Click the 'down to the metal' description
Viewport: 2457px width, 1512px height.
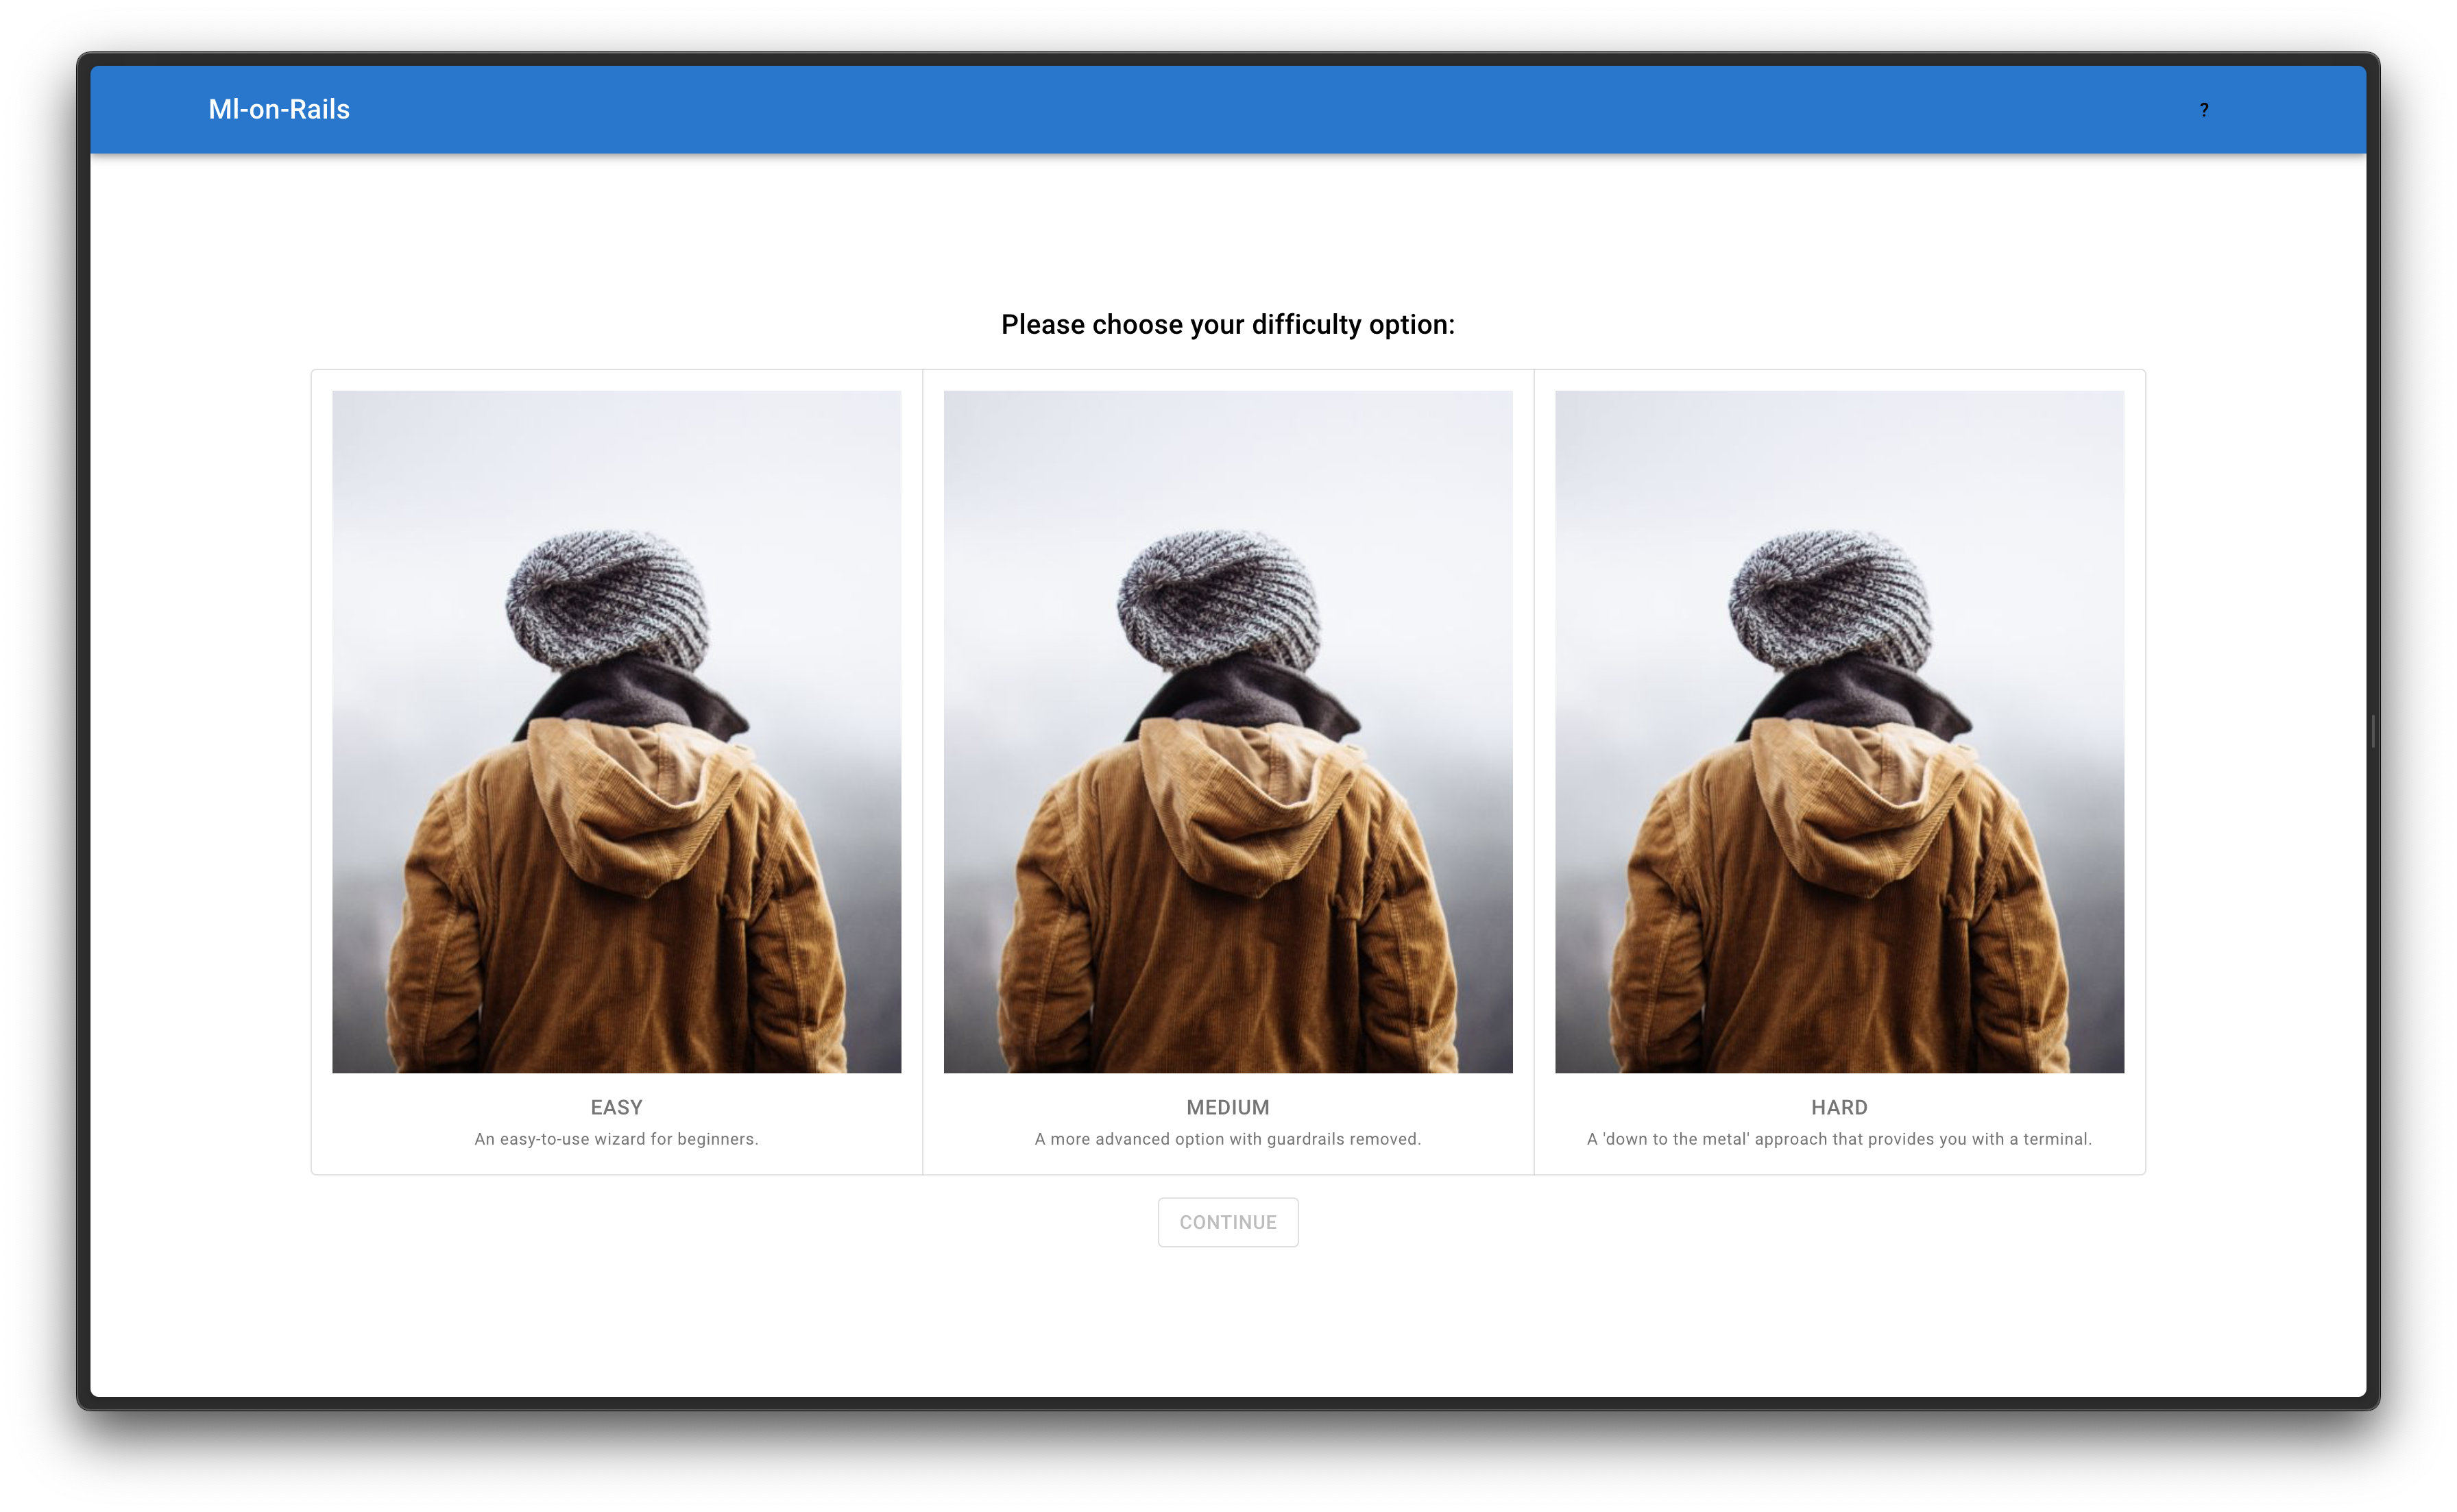coord(1839,1139)
